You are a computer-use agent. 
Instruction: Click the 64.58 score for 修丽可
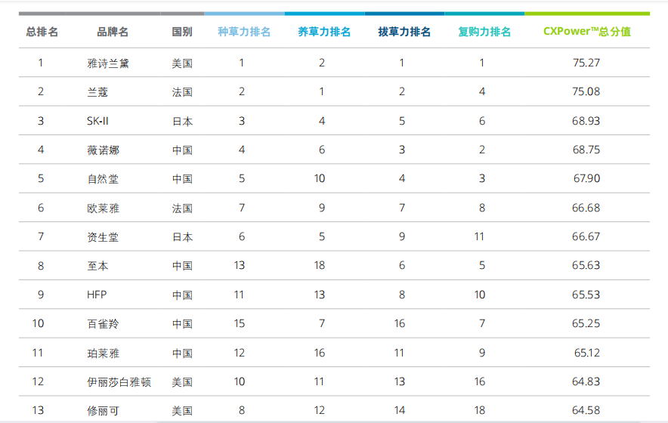pos(586,410)
